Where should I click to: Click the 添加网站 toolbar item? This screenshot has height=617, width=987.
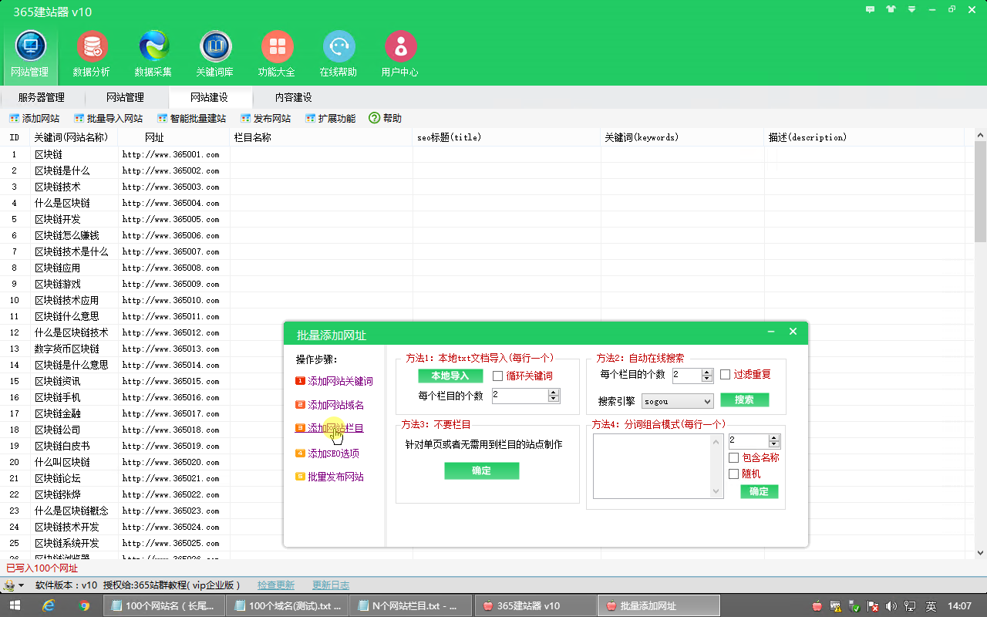point(35,119)
